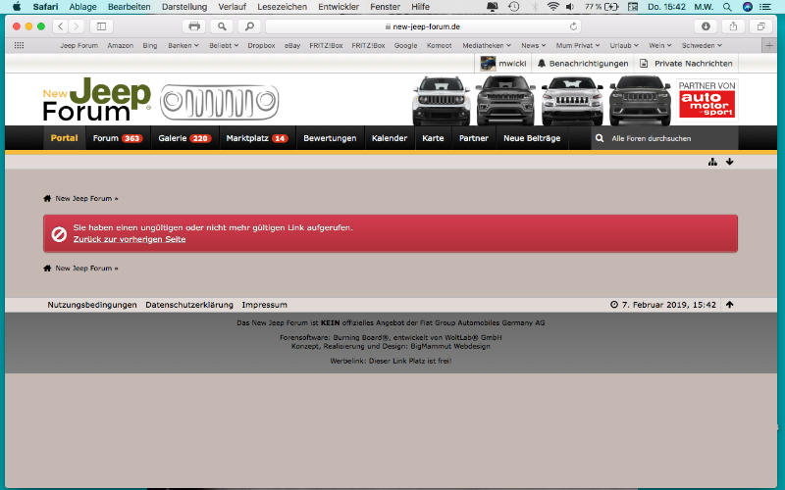Viewport: 785px width, 490px height.
Task: Click the scroll-to-top arrow in footer
Action: [x=729, y=305]
